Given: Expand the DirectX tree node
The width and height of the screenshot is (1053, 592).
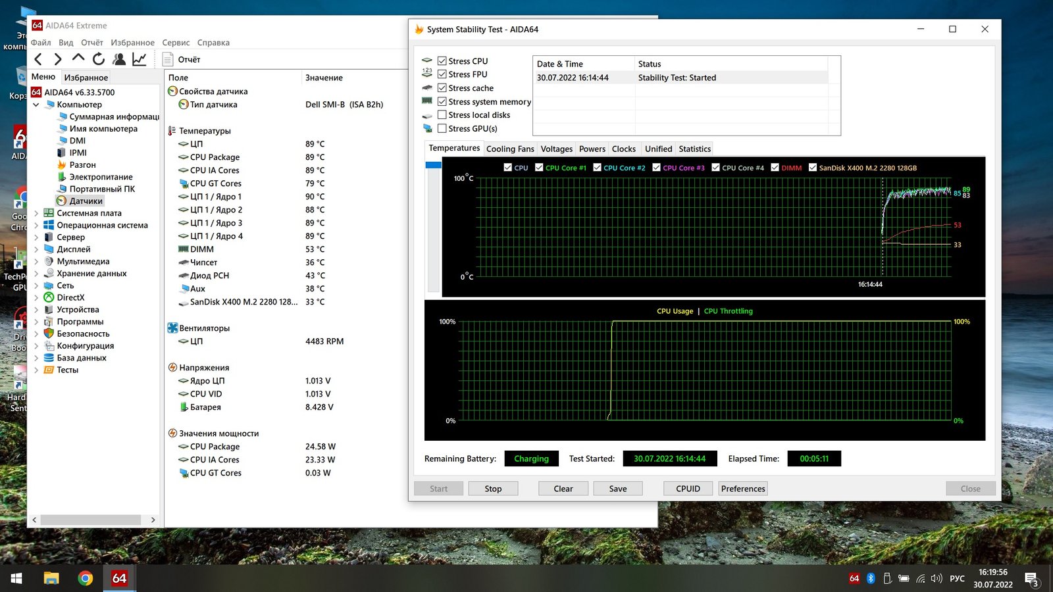Looking at the screenshot, I should 36,297.
